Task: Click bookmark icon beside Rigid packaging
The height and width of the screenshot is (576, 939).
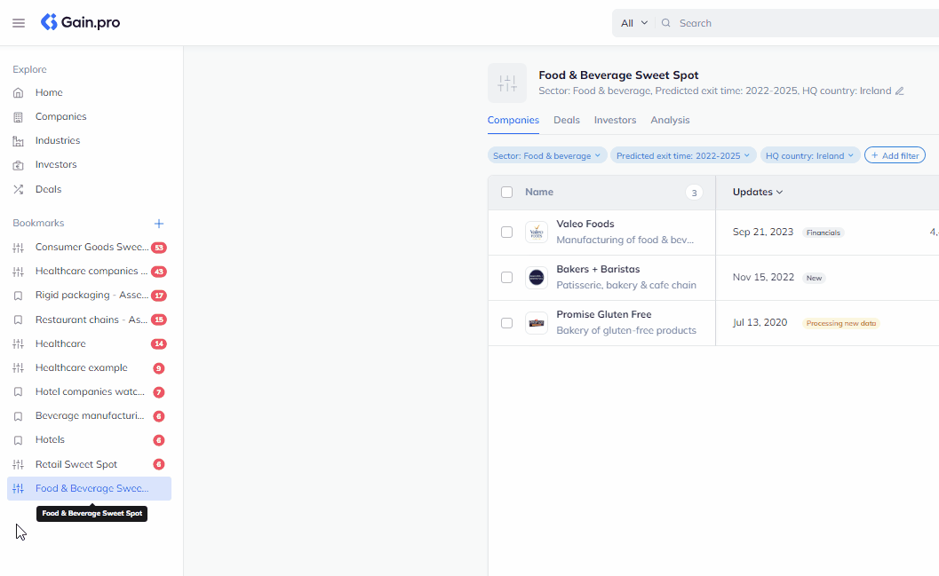Action: coord(18,296)
